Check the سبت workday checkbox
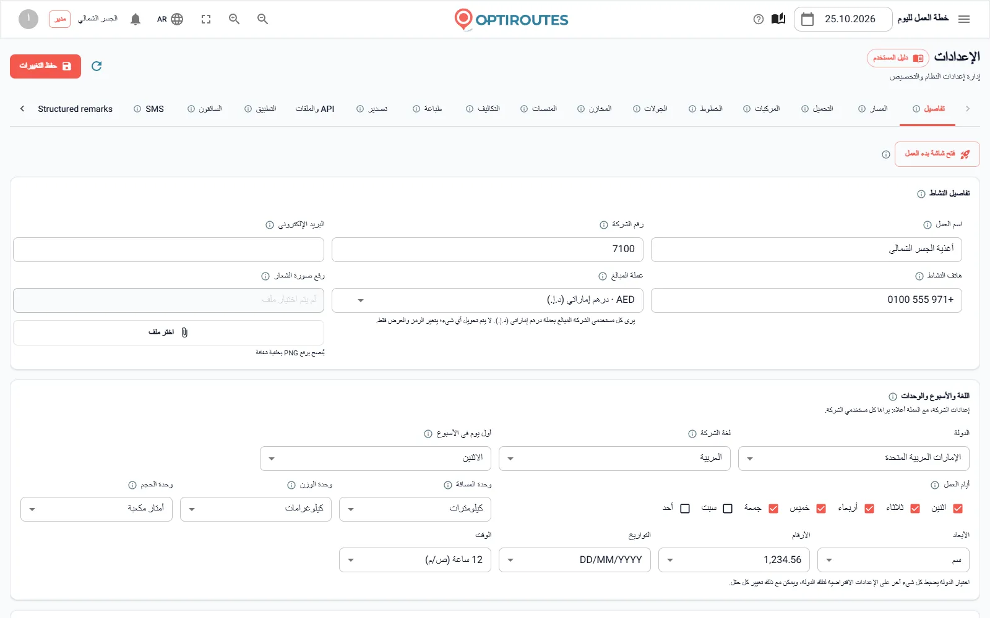Viewport: 990px width, 618px height. [728, 509]
